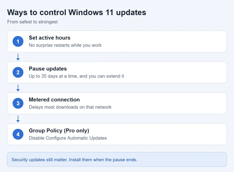This screenshot has width=234, height=172.
Task: Select the "Pause updates" title
Action: pos(48,69)
